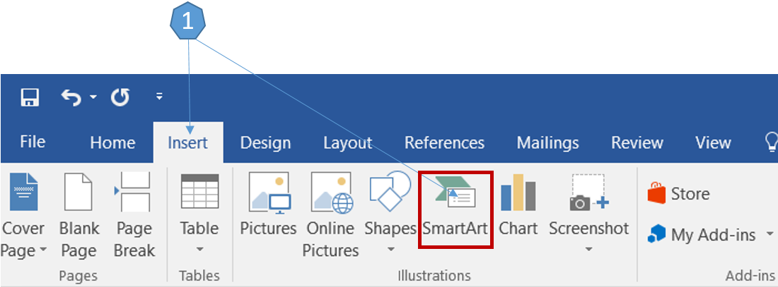Open the Table dropdown menu
The image size is (778, 287).
(x=199, y=249)
